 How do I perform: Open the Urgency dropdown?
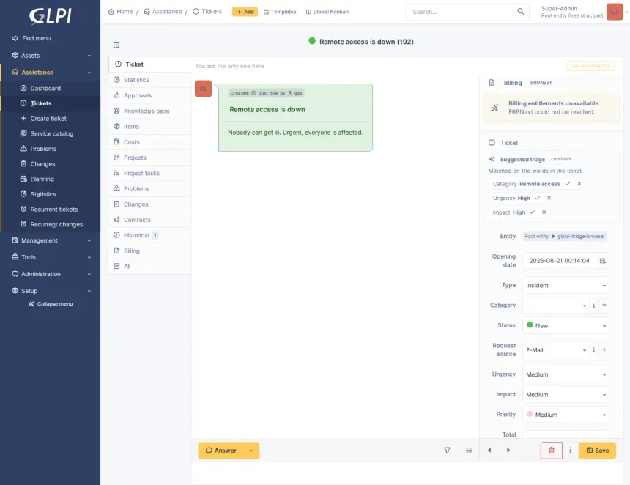566,374
